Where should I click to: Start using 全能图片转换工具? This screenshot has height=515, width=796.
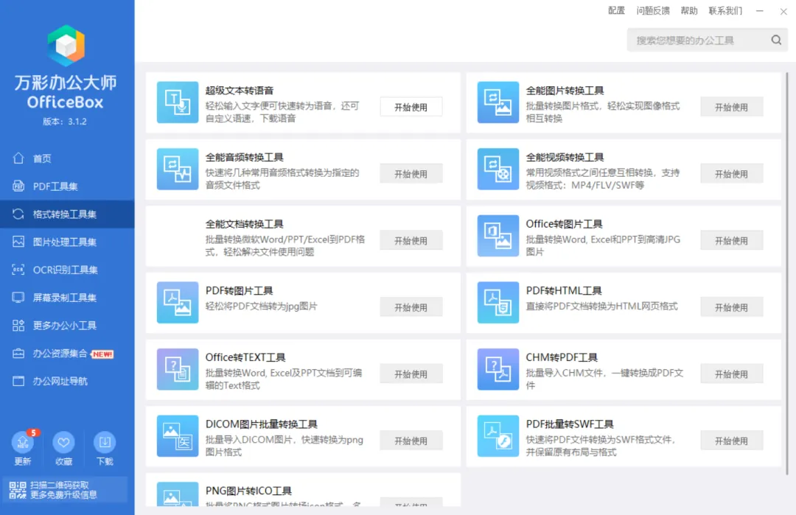[732, 107]
